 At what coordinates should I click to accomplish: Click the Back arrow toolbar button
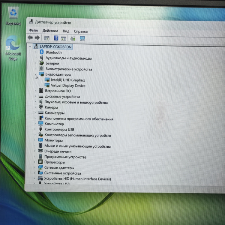click(x=30, y=37)
